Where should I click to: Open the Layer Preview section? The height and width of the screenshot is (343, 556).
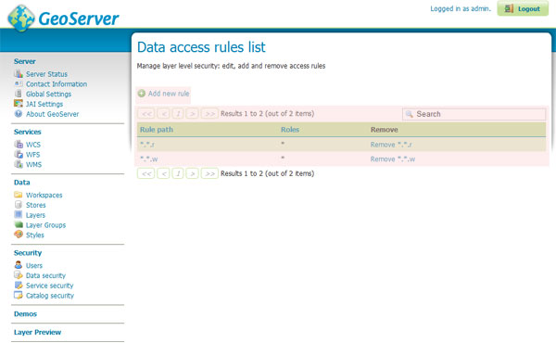(37, 333)
